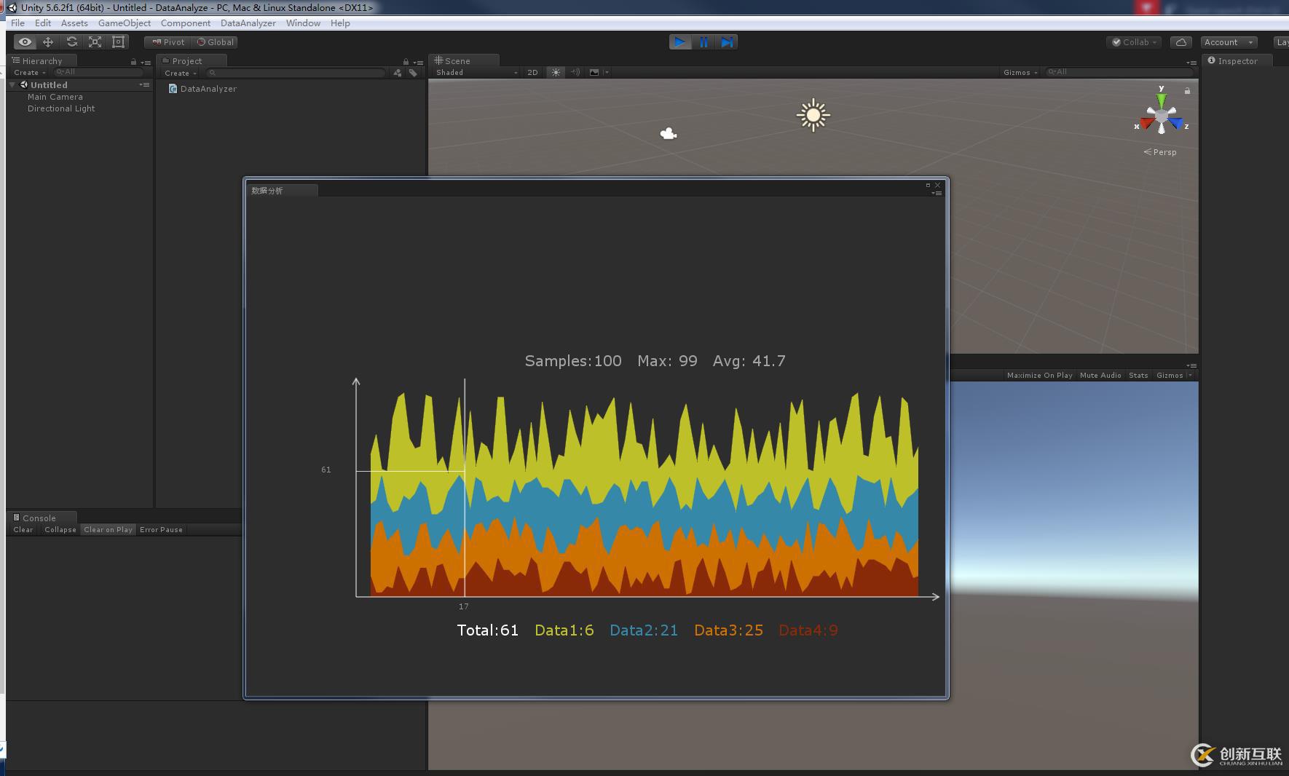Toggle Clear on Play in Console
The image size is (1289, 776).
(x=108, y=529)
